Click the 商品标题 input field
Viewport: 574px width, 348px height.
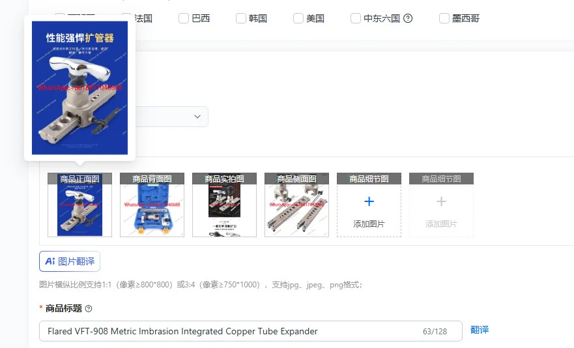[x=251, y=331]
